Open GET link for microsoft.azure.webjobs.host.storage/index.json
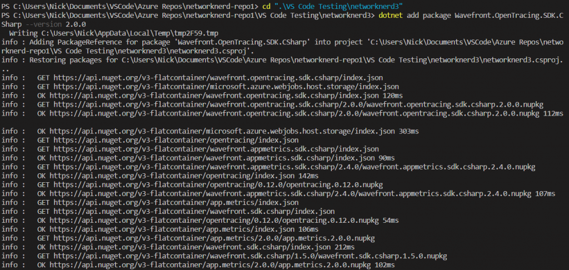569x270 pixels. click(226, 87)
